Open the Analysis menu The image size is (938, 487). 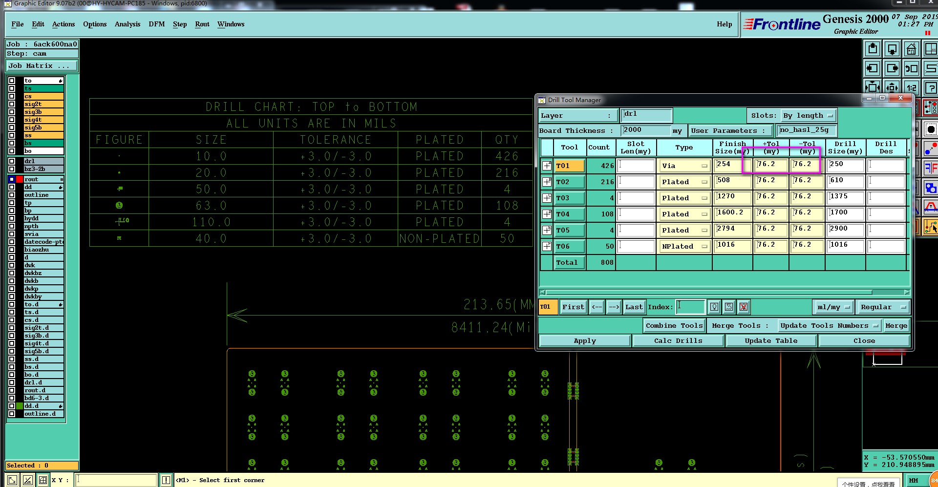(x=128, y=24)
